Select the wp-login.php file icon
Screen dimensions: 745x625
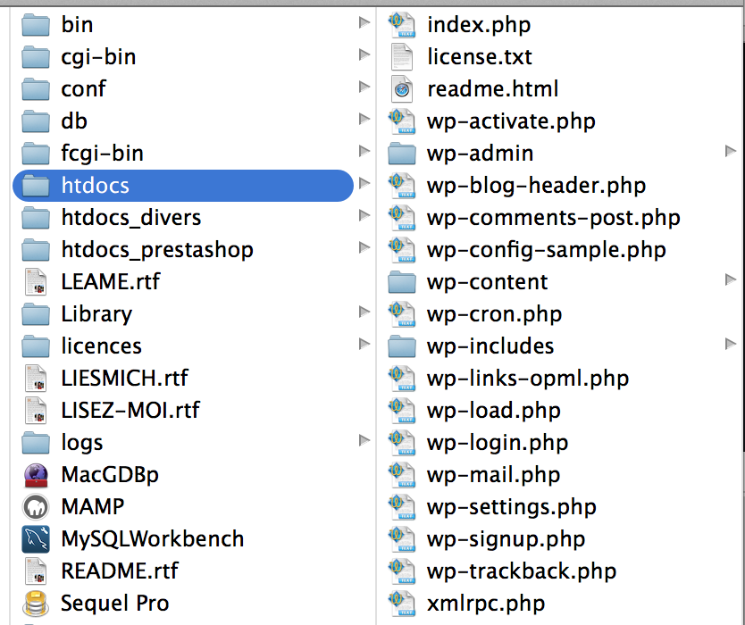[402, 443]
